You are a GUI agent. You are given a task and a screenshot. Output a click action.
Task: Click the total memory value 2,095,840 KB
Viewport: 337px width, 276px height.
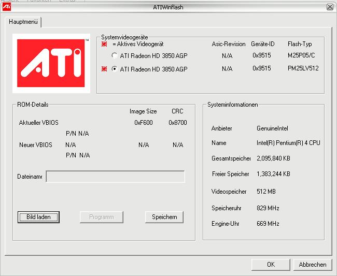tap(273, 158)
